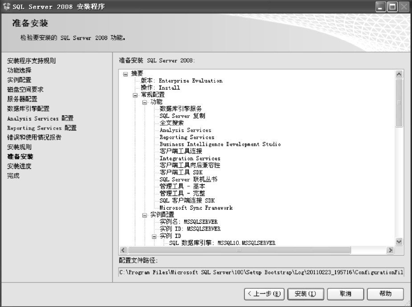The image size is (412, 307).
Task: Select Microsoft Sync Framework tree row
Action: 196,207
